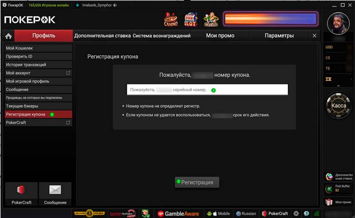The width and height of the screenshot is (355, 218).
Task: Click the promo banner at top
Action: click(x=271, y=19)
